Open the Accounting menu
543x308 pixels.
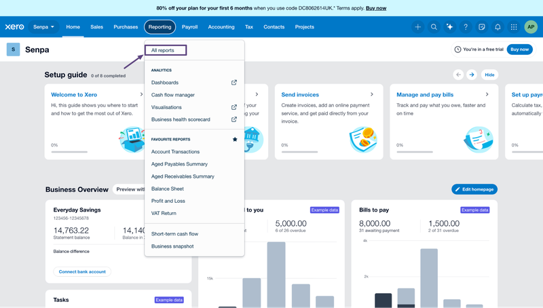pos(221,26)
